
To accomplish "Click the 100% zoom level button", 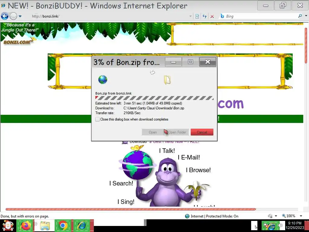I will (x=289, y=216).
